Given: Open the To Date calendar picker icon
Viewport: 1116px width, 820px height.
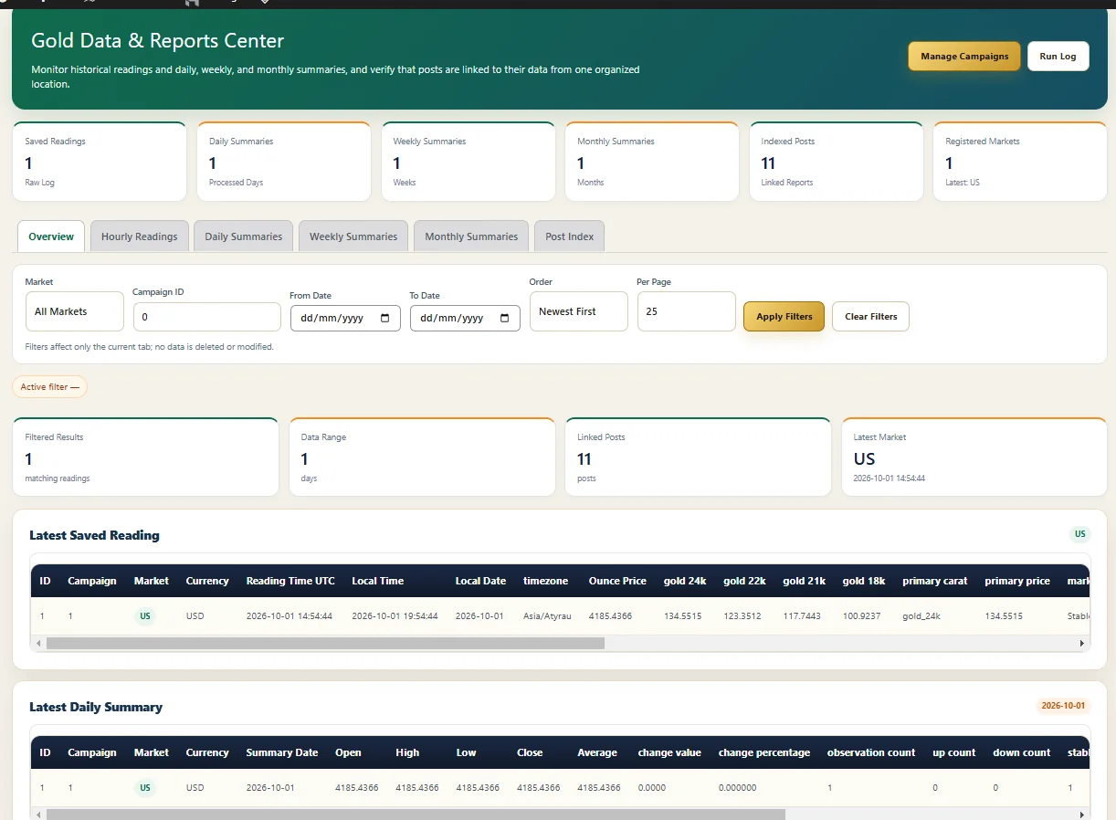Looking at the screenshot, I should pyautogui.click(x=505, y=318).
